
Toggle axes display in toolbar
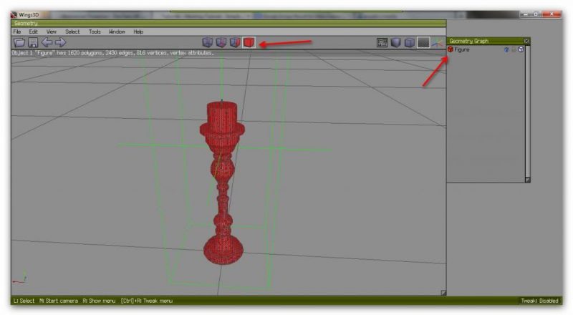click(436, 43)
